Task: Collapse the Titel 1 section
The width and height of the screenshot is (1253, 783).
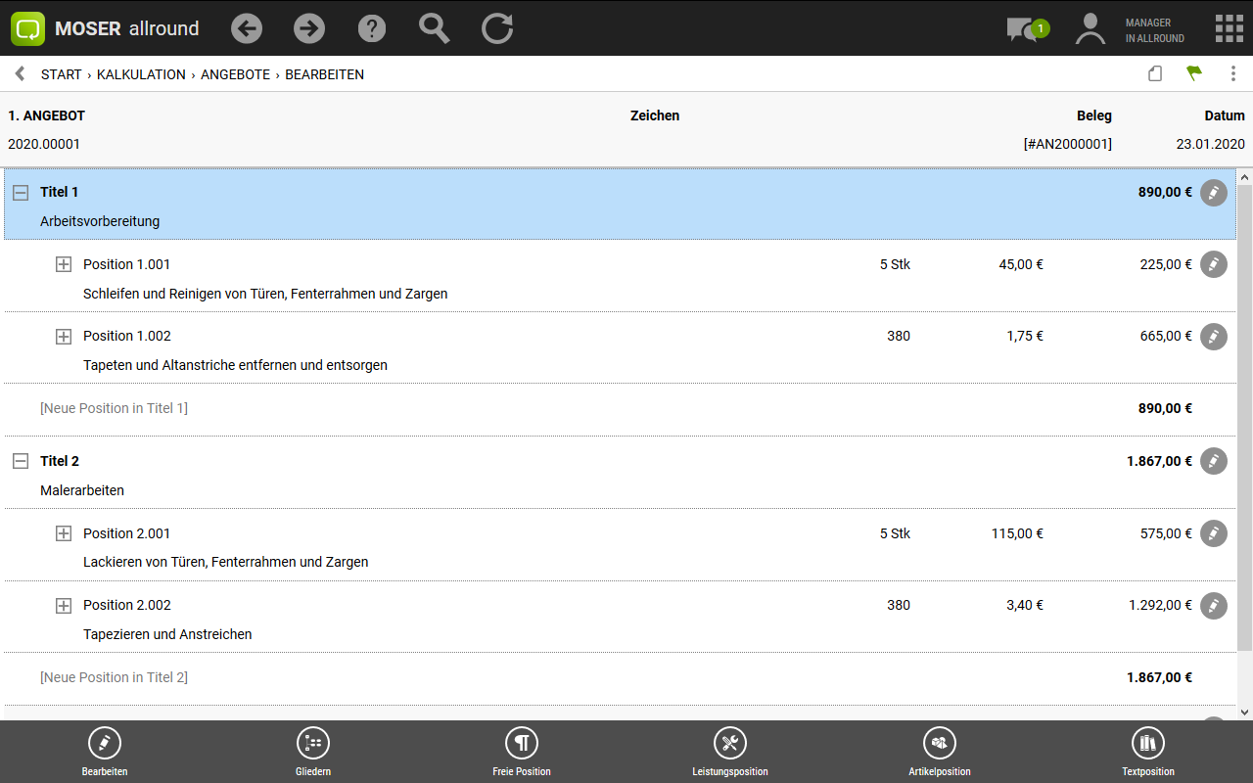Action: click(21, 193)
